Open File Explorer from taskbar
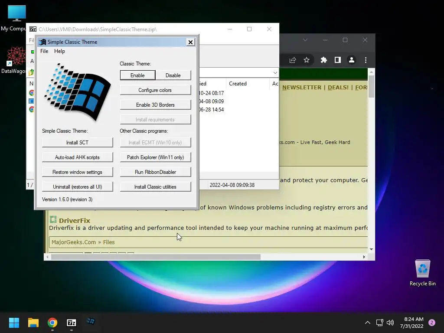This screenshot has width=444, height=333. (33, 323)
